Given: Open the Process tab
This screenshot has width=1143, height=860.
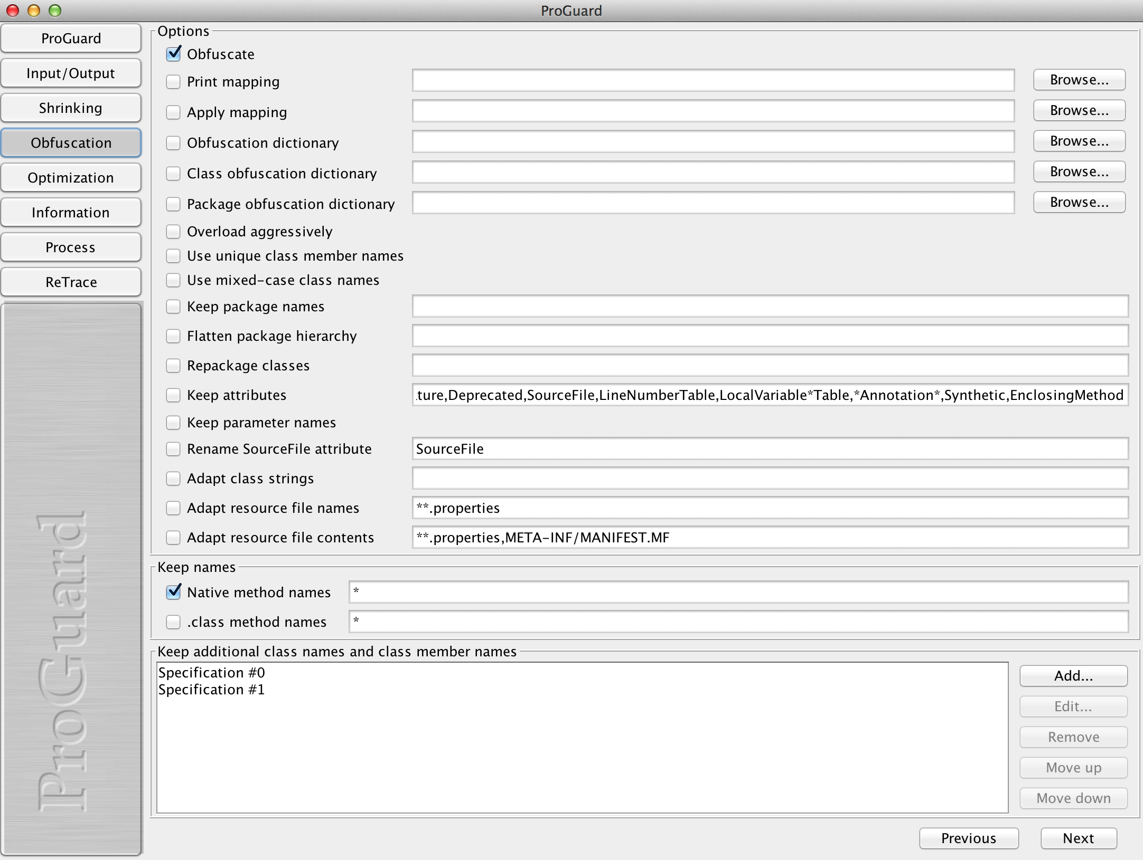Looking at the screenshot, I should click(x=71, y=247).
